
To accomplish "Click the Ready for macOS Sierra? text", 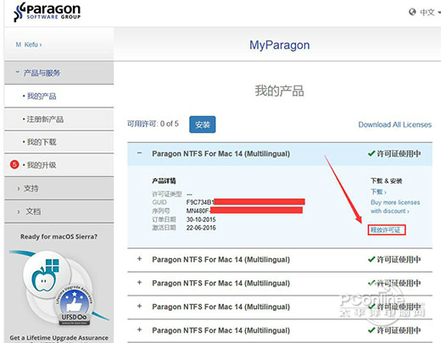I will pos(59,236).
